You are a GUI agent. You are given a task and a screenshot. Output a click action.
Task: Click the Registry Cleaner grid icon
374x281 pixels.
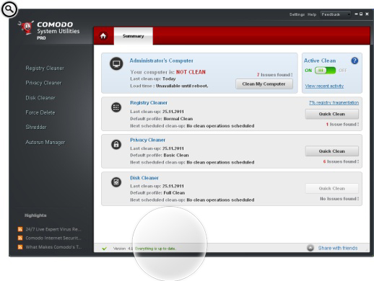116,107
